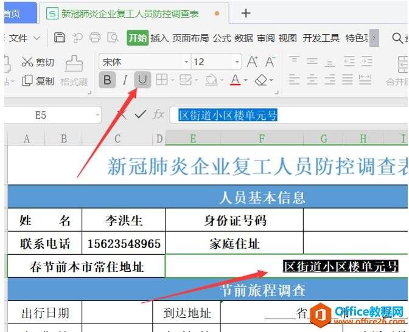Switch to 页面布局 ribbon tab
This screenshot has height=332, width=409.
click(191, 38)
